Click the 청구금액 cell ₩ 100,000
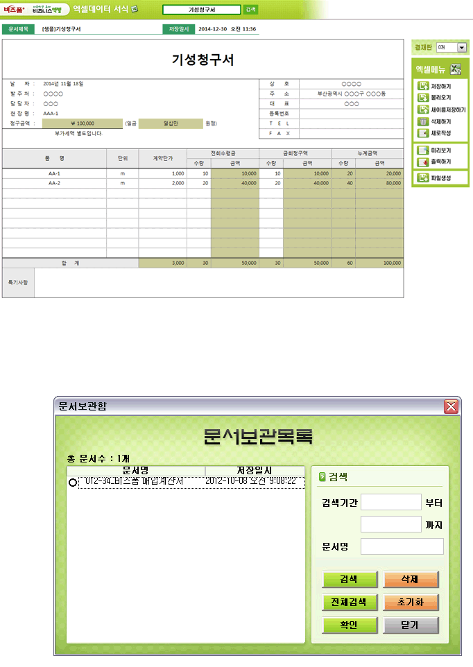The width and height of the screenshot is (473, 667). click(83, 123)
